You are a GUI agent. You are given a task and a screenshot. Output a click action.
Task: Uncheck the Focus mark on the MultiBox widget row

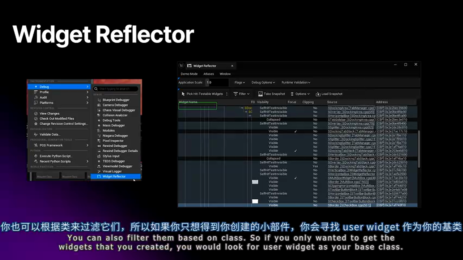click(x=296, y=178)
